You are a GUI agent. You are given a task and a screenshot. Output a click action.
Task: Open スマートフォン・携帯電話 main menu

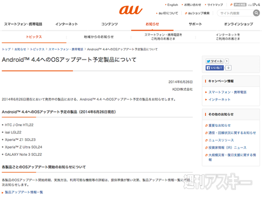(23, 24)
